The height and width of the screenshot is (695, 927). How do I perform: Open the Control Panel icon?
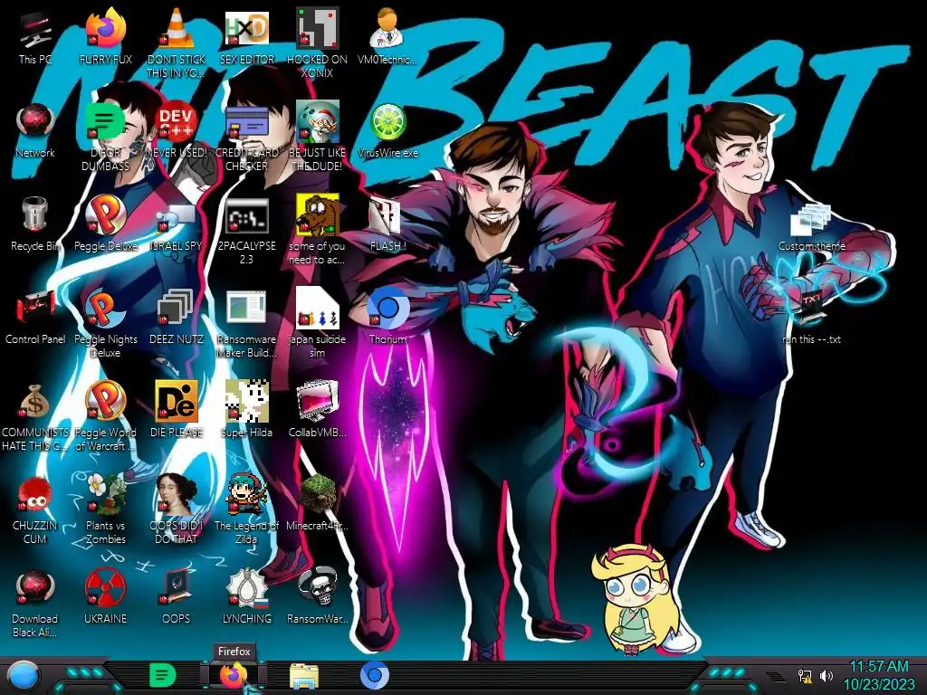point(35,308)
